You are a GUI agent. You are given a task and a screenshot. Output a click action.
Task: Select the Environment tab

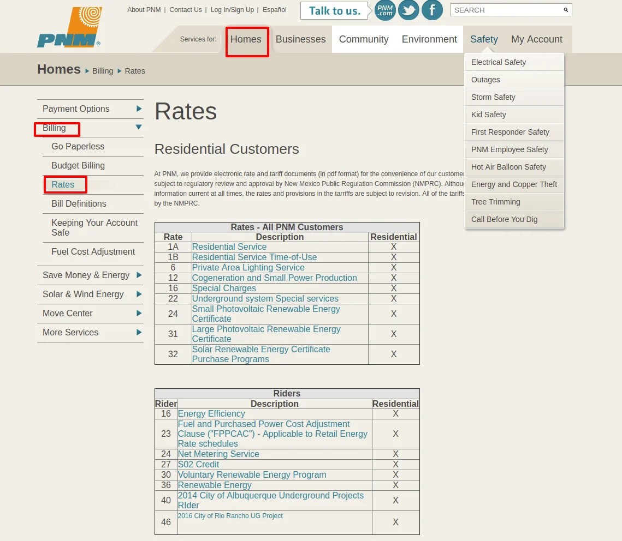[x=429, y=39]
